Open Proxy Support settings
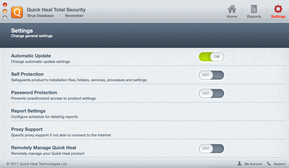289x168 pixels. 27,129
